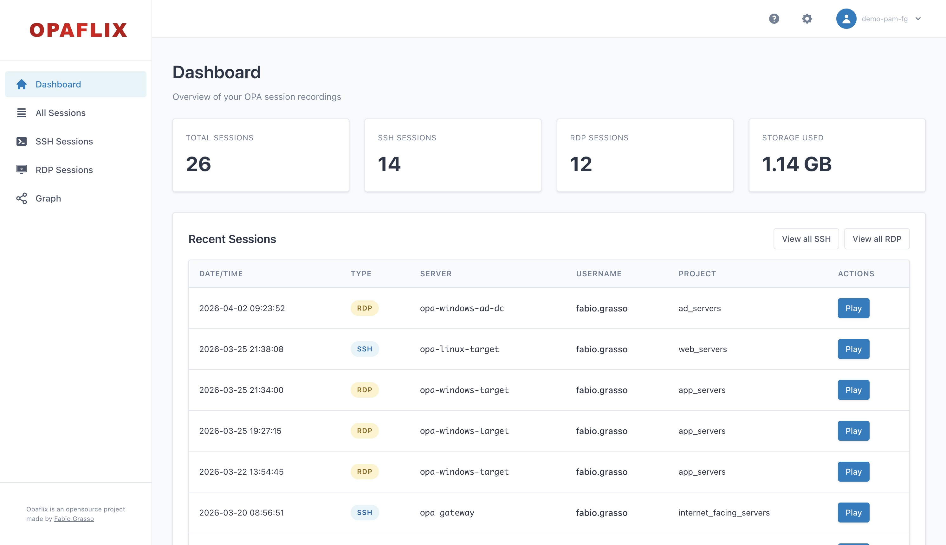Go to All Sessions page
946x545 pixels.
(x=76, y=113)
